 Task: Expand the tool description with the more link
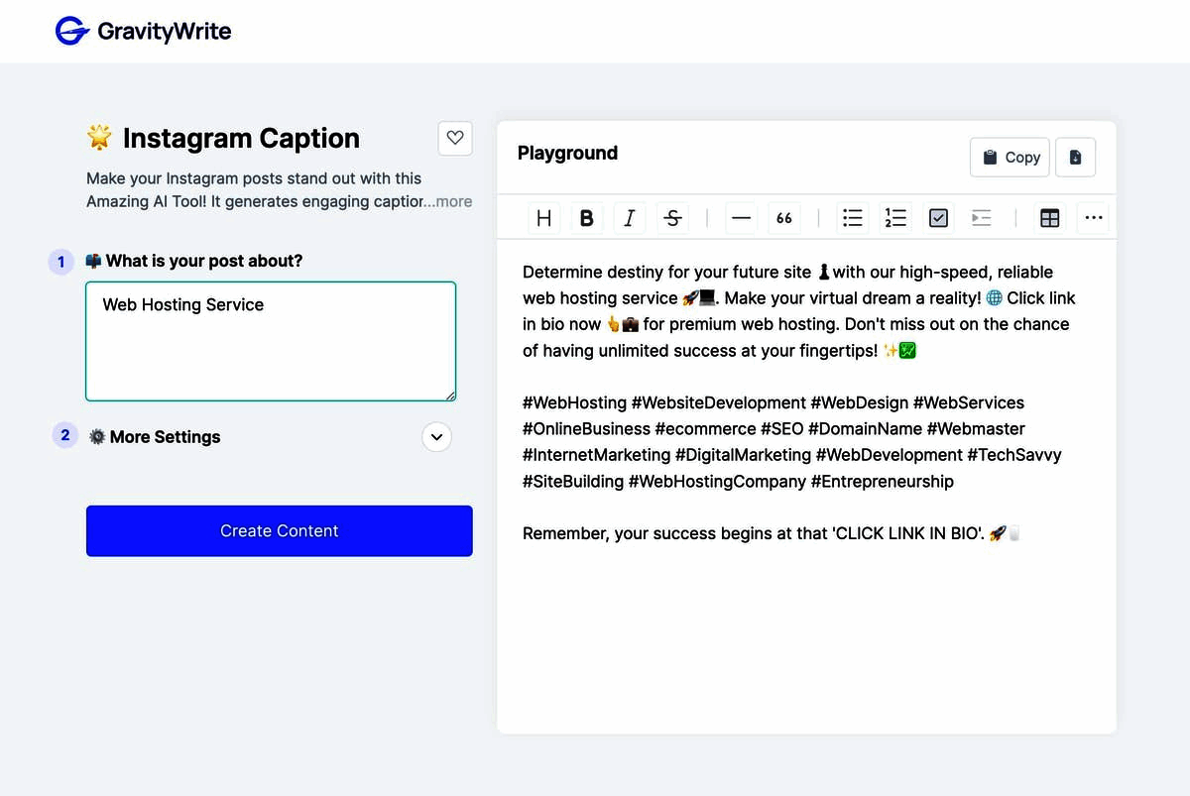click(x=455, y=201)
